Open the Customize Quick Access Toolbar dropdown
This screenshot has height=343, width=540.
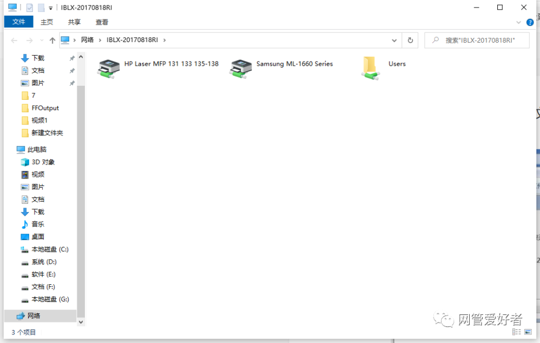(x=51, y=8)
